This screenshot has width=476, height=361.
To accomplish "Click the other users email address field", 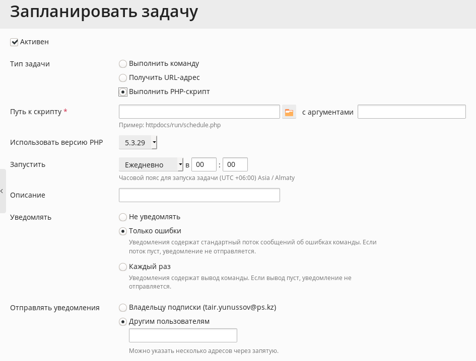I will 183,335.
